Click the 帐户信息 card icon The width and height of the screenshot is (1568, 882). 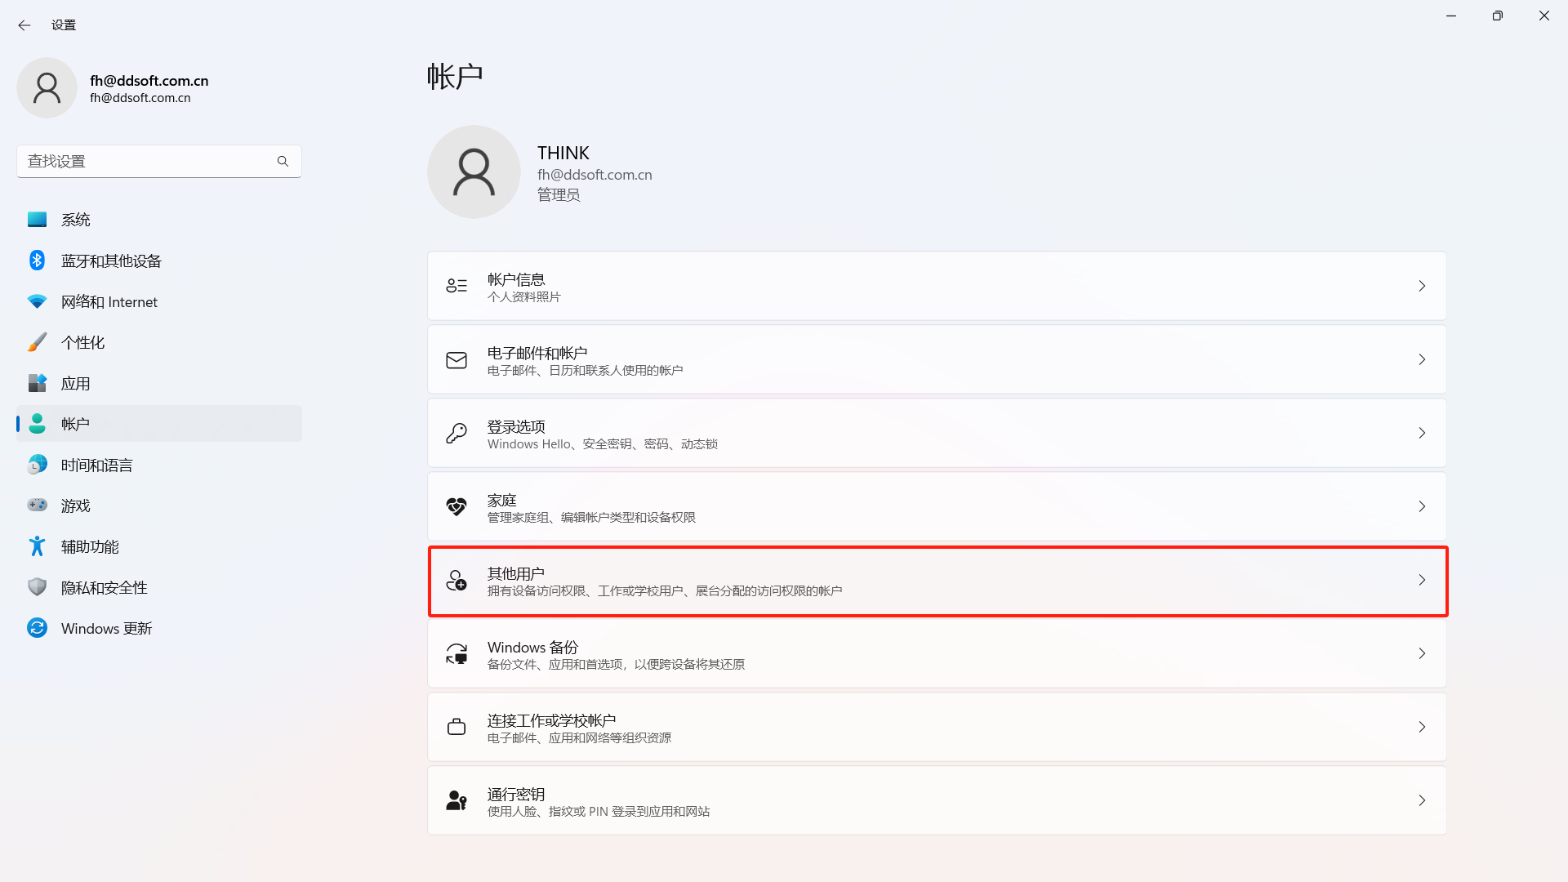[x=457, y=286]
